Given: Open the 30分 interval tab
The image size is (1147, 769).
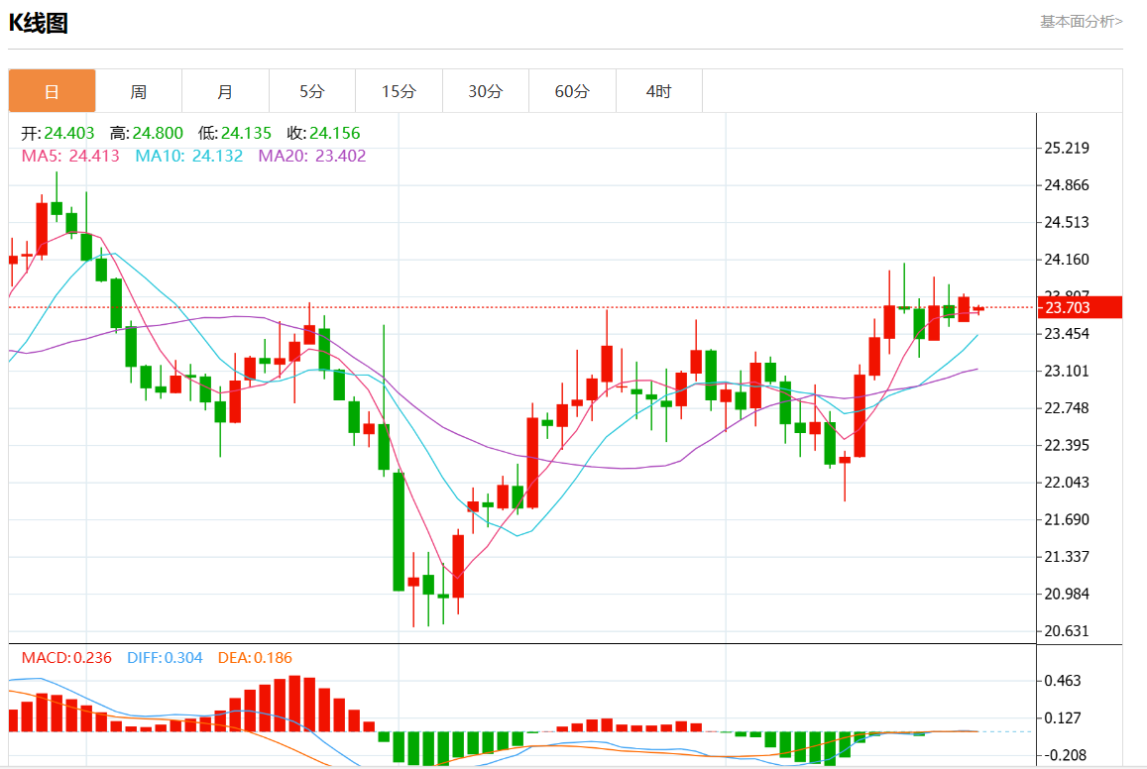Looking at the screenshot, I should (486, 91).
